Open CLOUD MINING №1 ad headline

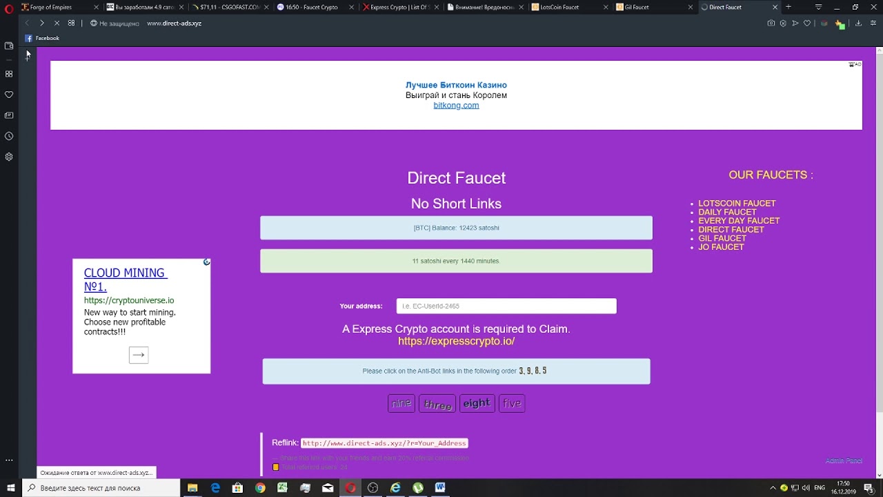click(126, 280)
